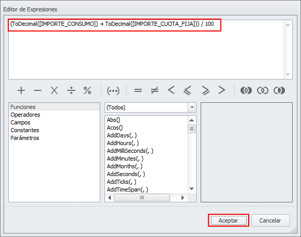Open the (Todos) function filter dropdown

tap(192, 107)
